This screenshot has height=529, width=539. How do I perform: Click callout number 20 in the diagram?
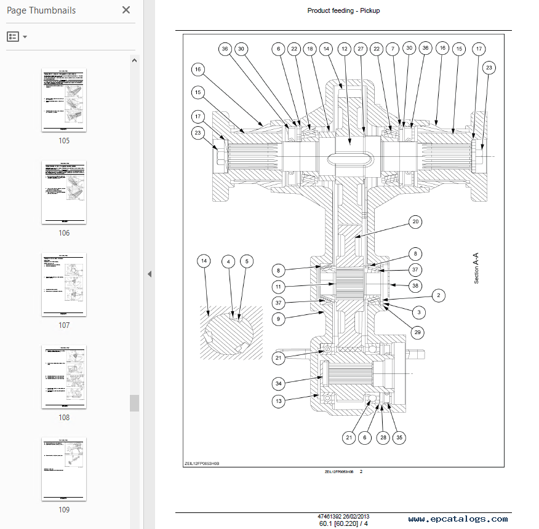point(415,221)
